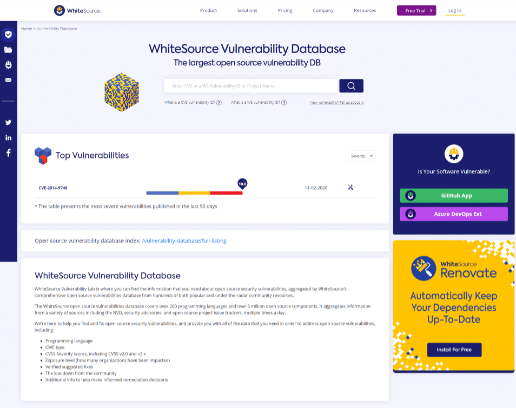This screenshot has height=408, width=516.
Task: Click the WhiteSource logo in header
Action: tap(77, 10)
